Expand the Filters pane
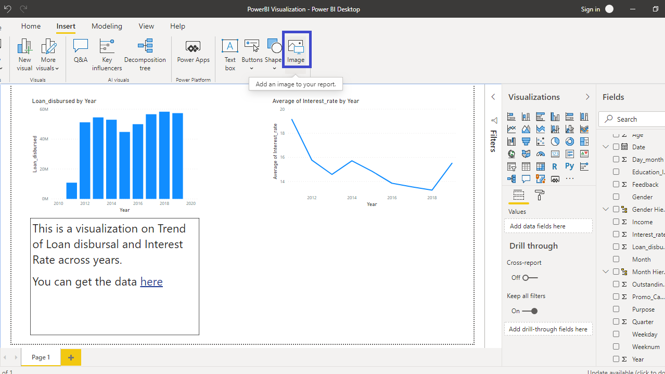This screenshot has width=665, height=374. 493,97
